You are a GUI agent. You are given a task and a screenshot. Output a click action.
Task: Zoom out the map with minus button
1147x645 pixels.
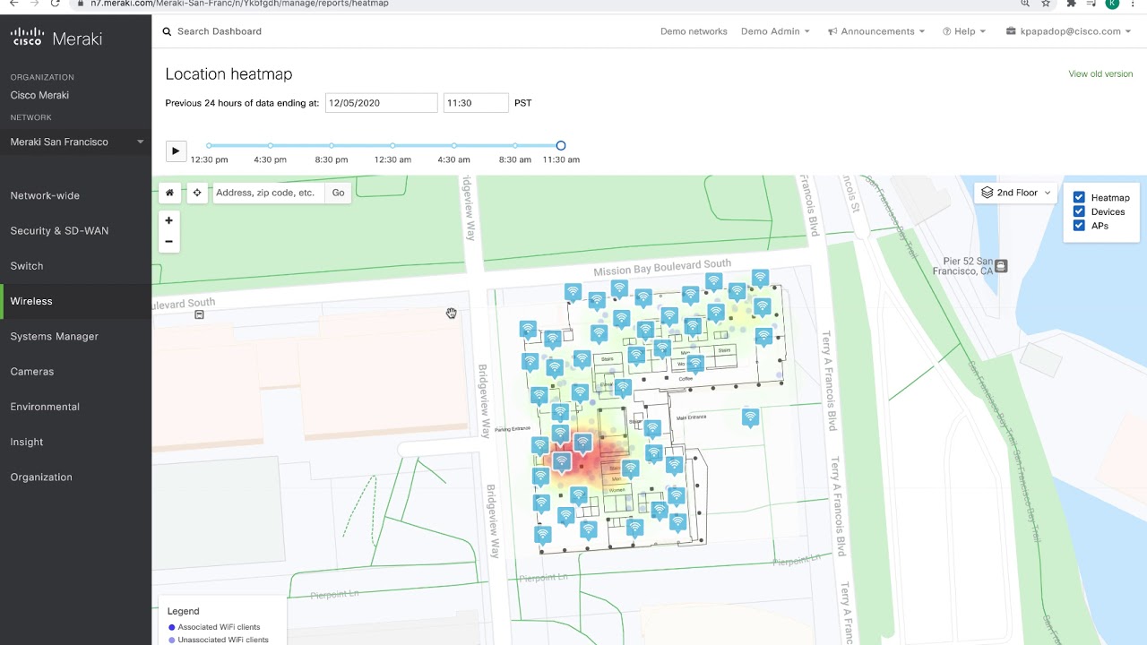point(168,242)
